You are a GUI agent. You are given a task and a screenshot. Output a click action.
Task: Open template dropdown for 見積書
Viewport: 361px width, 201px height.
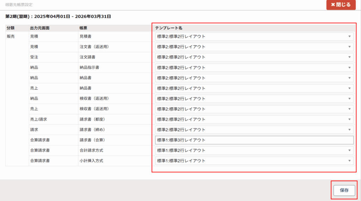click(254, 36)
